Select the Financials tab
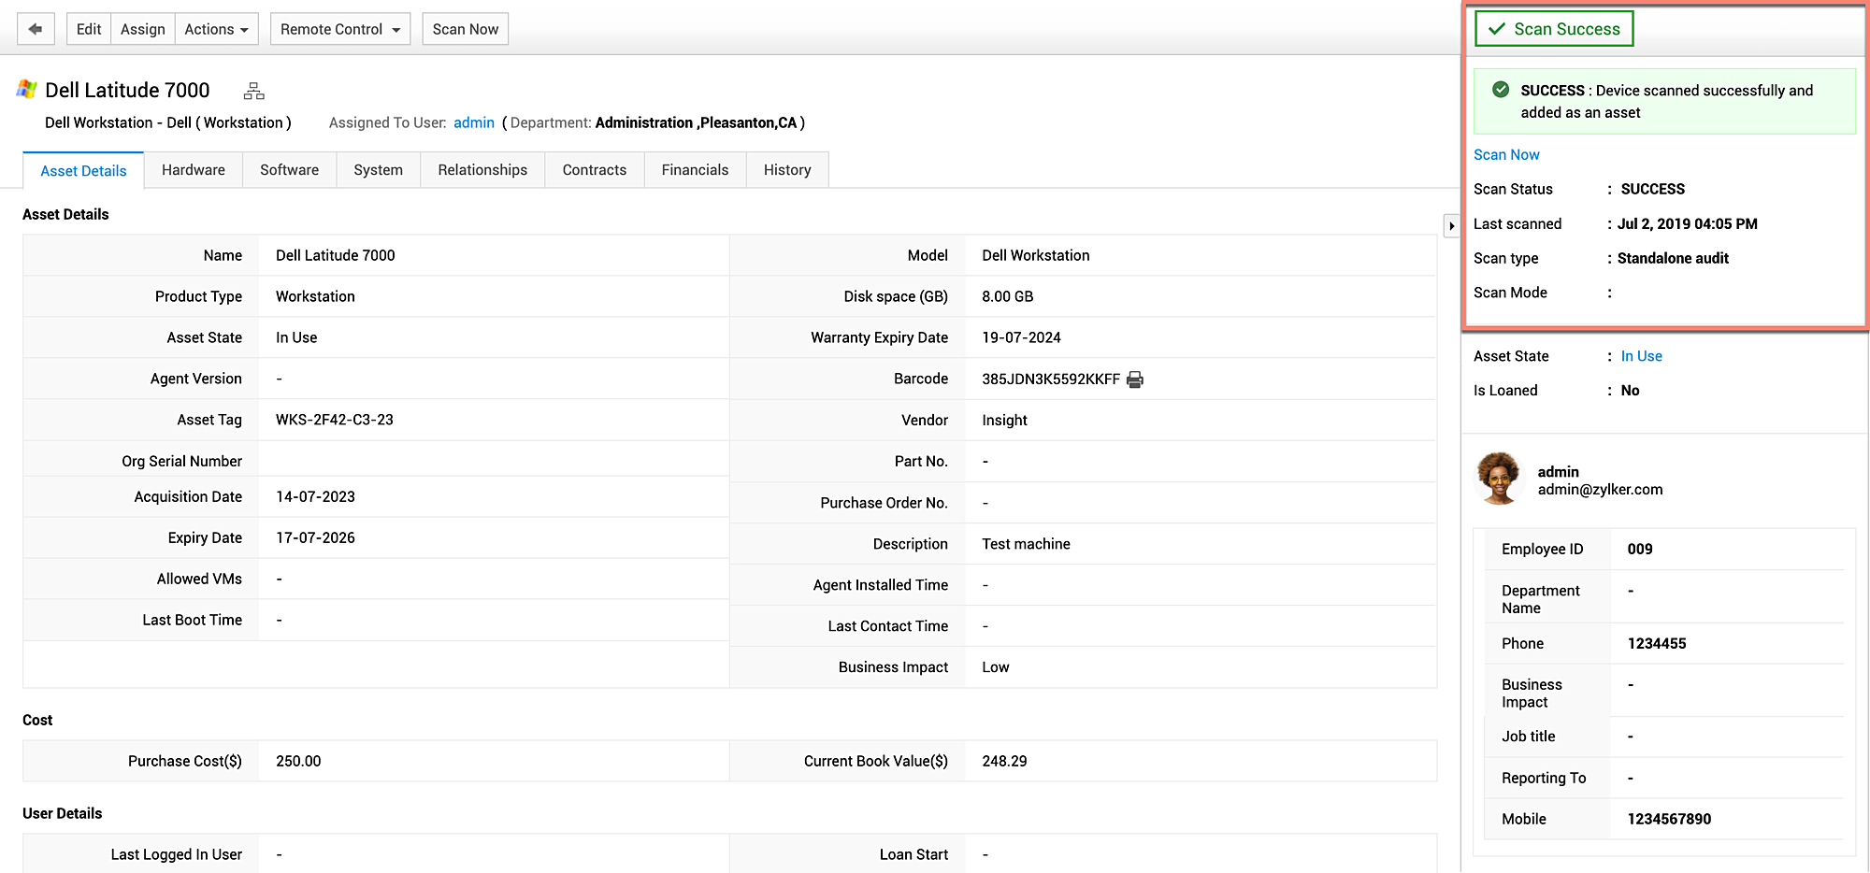 point(695,170)
